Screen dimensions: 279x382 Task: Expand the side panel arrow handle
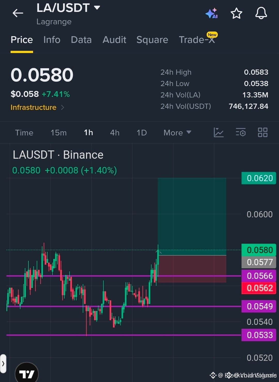pyautogui.click(x=3, y=364)
